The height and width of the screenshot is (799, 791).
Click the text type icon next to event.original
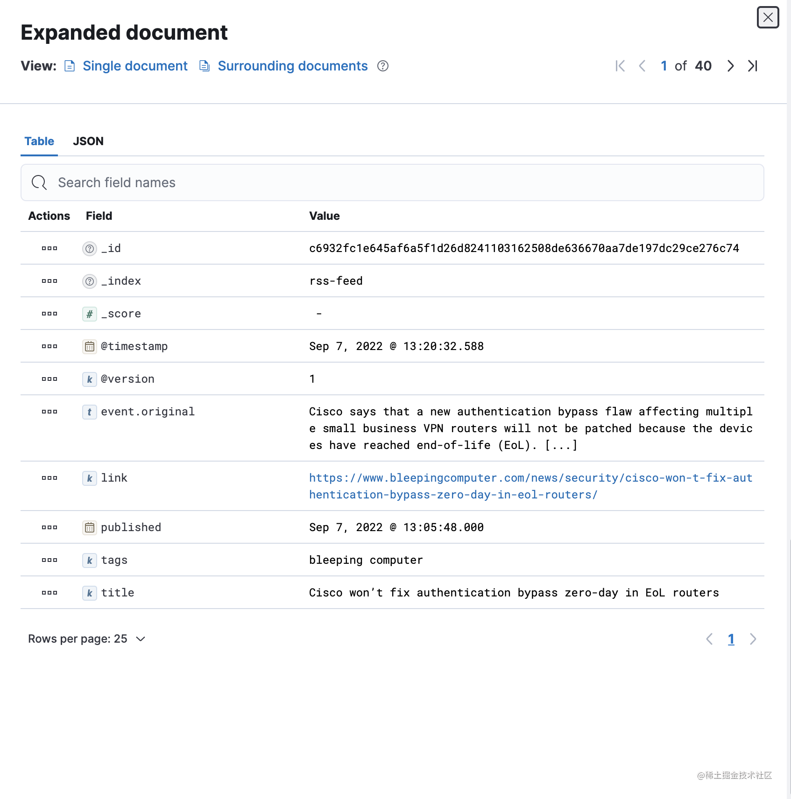90,412
